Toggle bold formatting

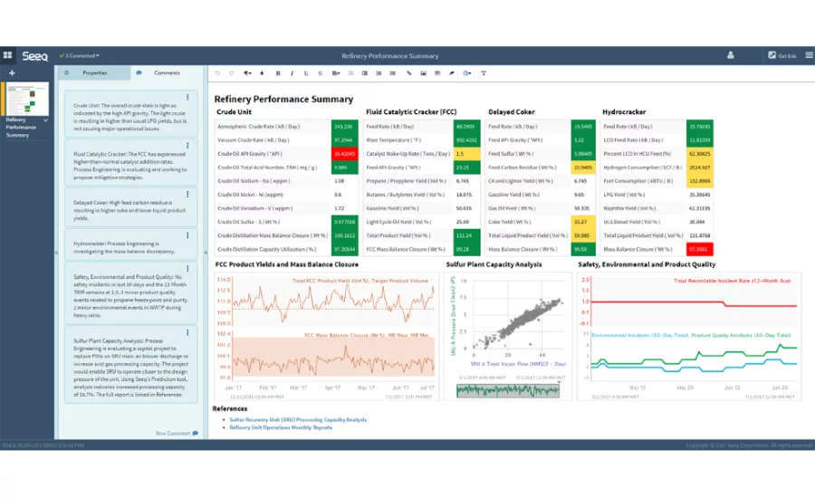pos(278,73)
